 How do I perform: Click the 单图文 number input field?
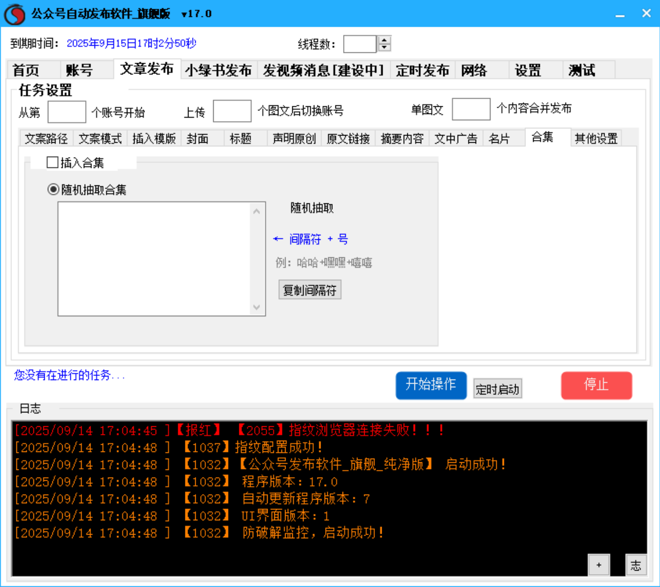tap(471, 109)
